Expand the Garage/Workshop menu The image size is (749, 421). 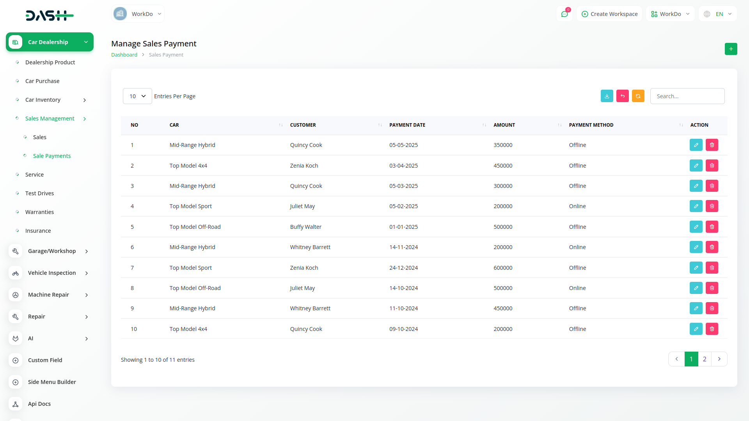coord(87,251)
